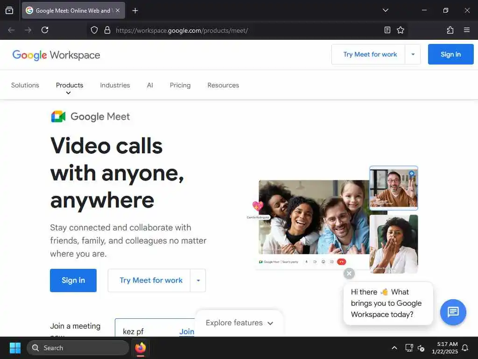Open network status tray icon
The height and width of the screenshot is (359, 478).
[x=409, y=348]
